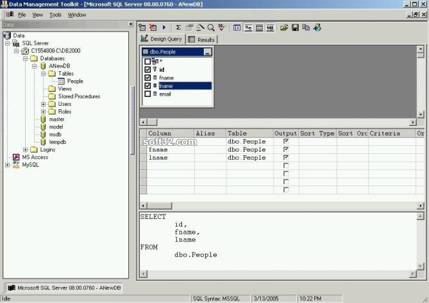429x303 pixels.
Task: Click the clear/erase query icon
Action: (200, 28)
